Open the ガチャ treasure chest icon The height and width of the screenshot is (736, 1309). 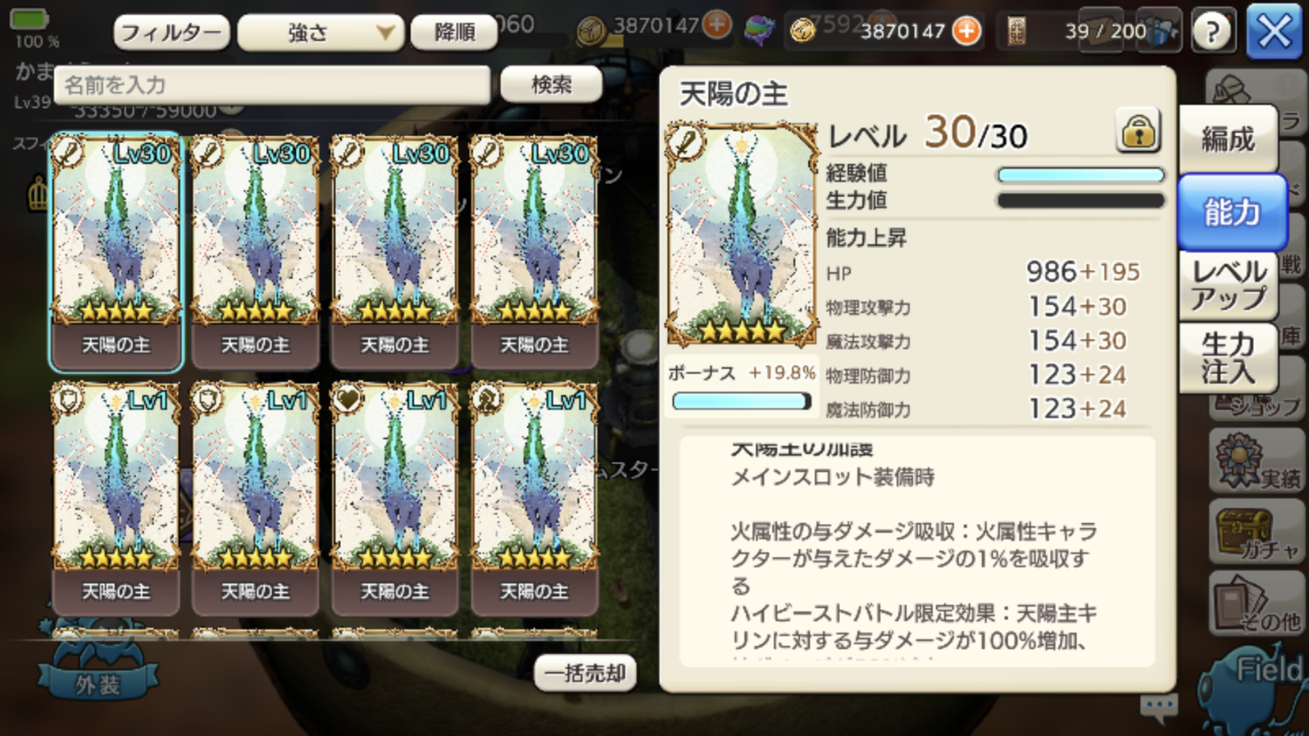(x=1257, y=531)
